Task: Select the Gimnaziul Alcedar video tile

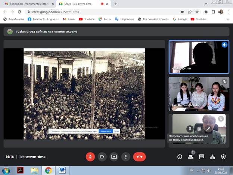Action: coord(197,93)
